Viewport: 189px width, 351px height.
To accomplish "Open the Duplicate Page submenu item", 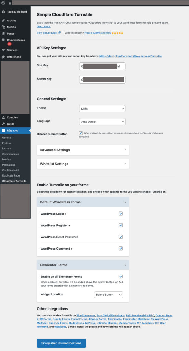I will 11,176.
